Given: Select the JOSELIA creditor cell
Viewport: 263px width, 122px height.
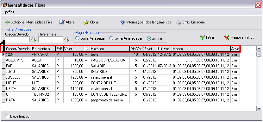Looking at the screenshot, I should point(18,77).
